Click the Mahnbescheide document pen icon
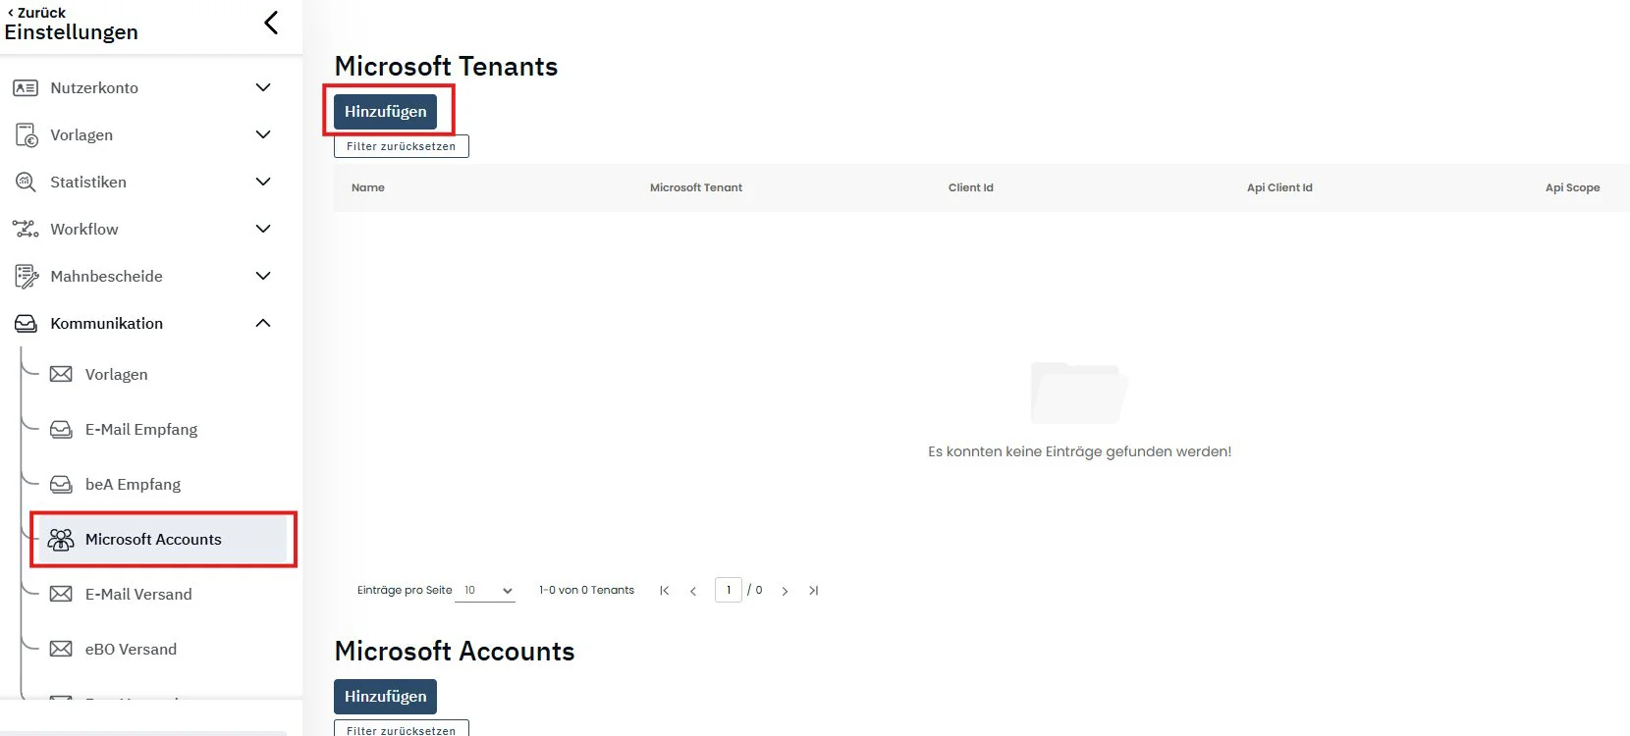Screen dimensions: 1630x736 27,276
